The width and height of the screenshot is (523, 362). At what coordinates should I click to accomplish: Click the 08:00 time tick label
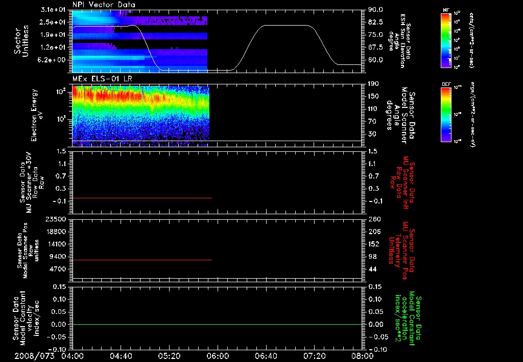pos(363,356)
